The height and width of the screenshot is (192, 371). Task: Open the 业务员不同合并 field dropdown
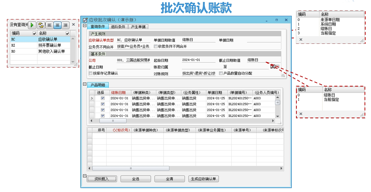[x=133, y=46]
